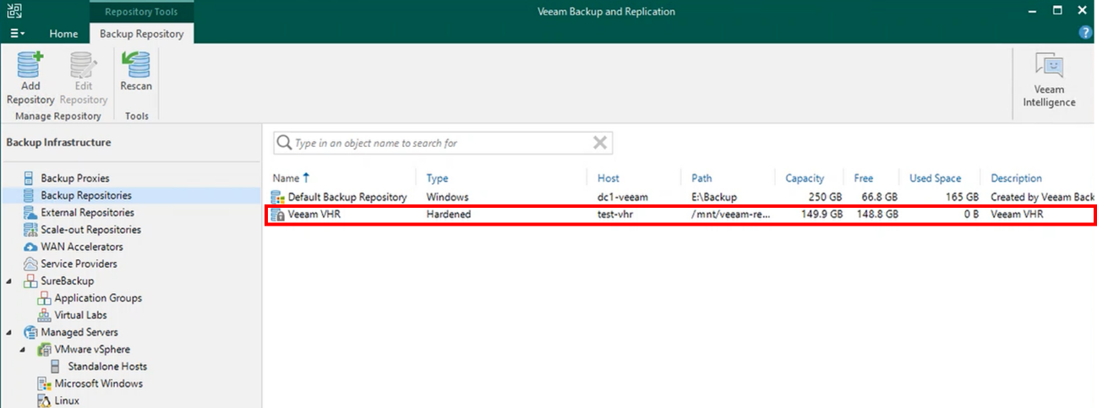
Task: Select the Veeam VHR repository row
Action: [679, 215]
